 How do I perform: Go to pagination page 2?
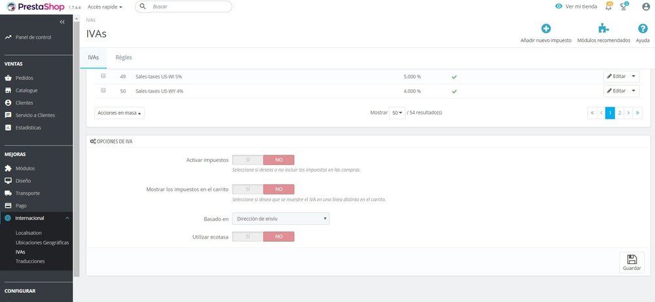[x=620, y=113]
